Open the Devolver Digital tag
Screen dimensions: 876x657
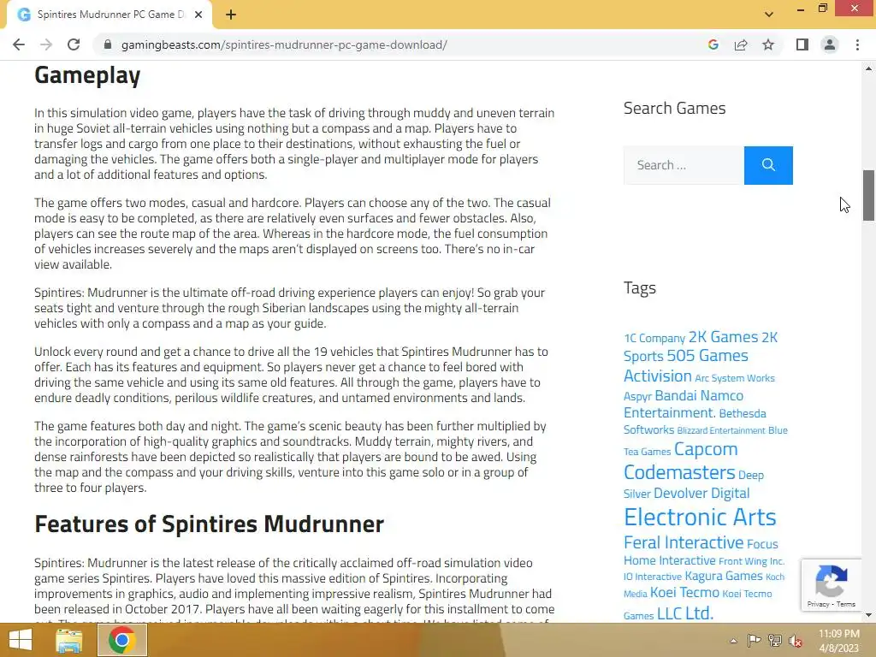click(x=701, y=494)
